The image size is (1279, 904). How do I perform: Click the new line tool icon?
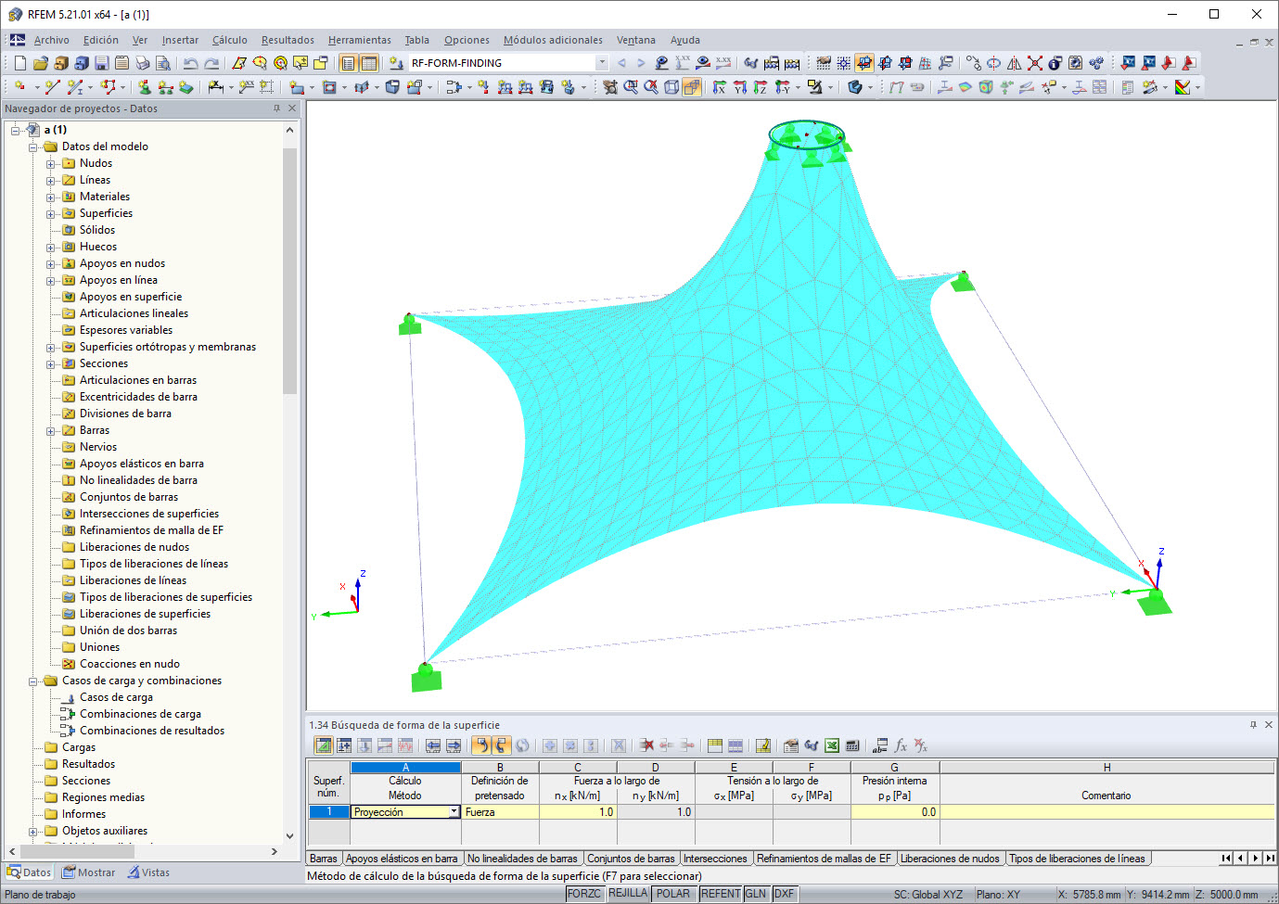[x=53, y=87]
